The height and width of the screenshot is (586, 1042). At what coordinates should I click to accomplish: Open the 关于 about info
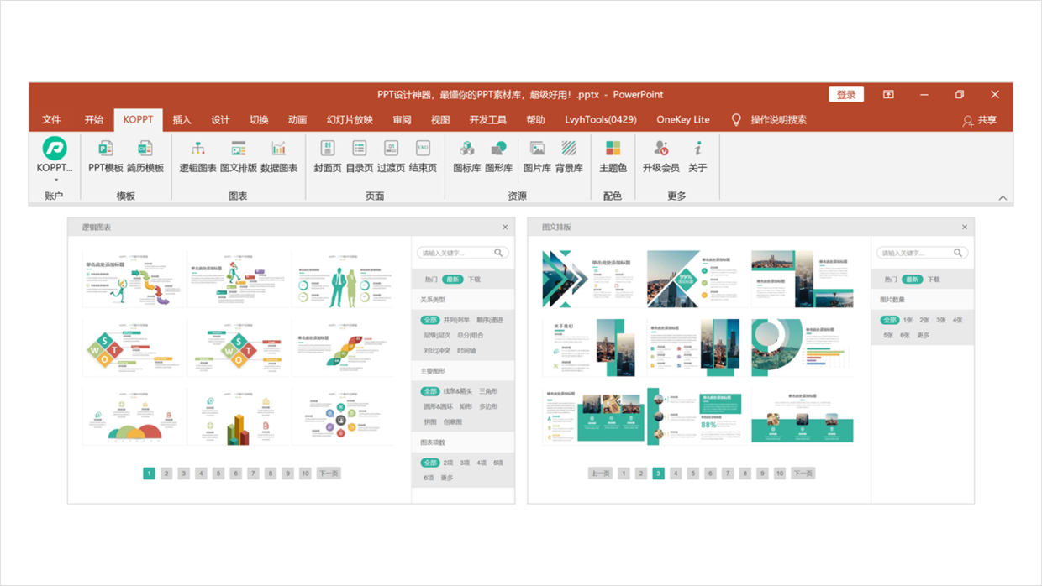coord(697,157)
